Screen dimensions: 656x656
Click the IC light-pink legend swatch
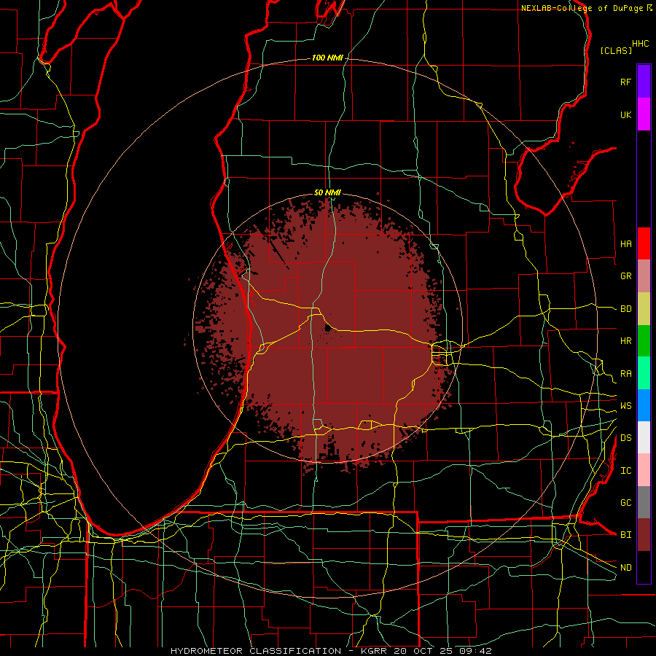click(x=644, y=470)
